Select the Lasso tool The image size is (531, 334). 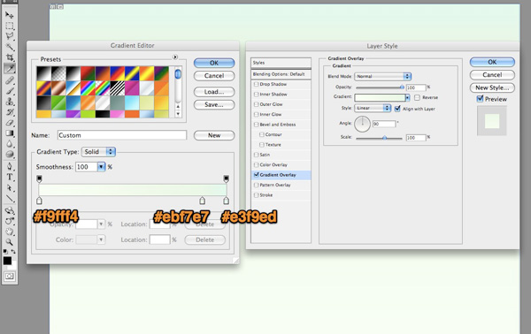10,36
